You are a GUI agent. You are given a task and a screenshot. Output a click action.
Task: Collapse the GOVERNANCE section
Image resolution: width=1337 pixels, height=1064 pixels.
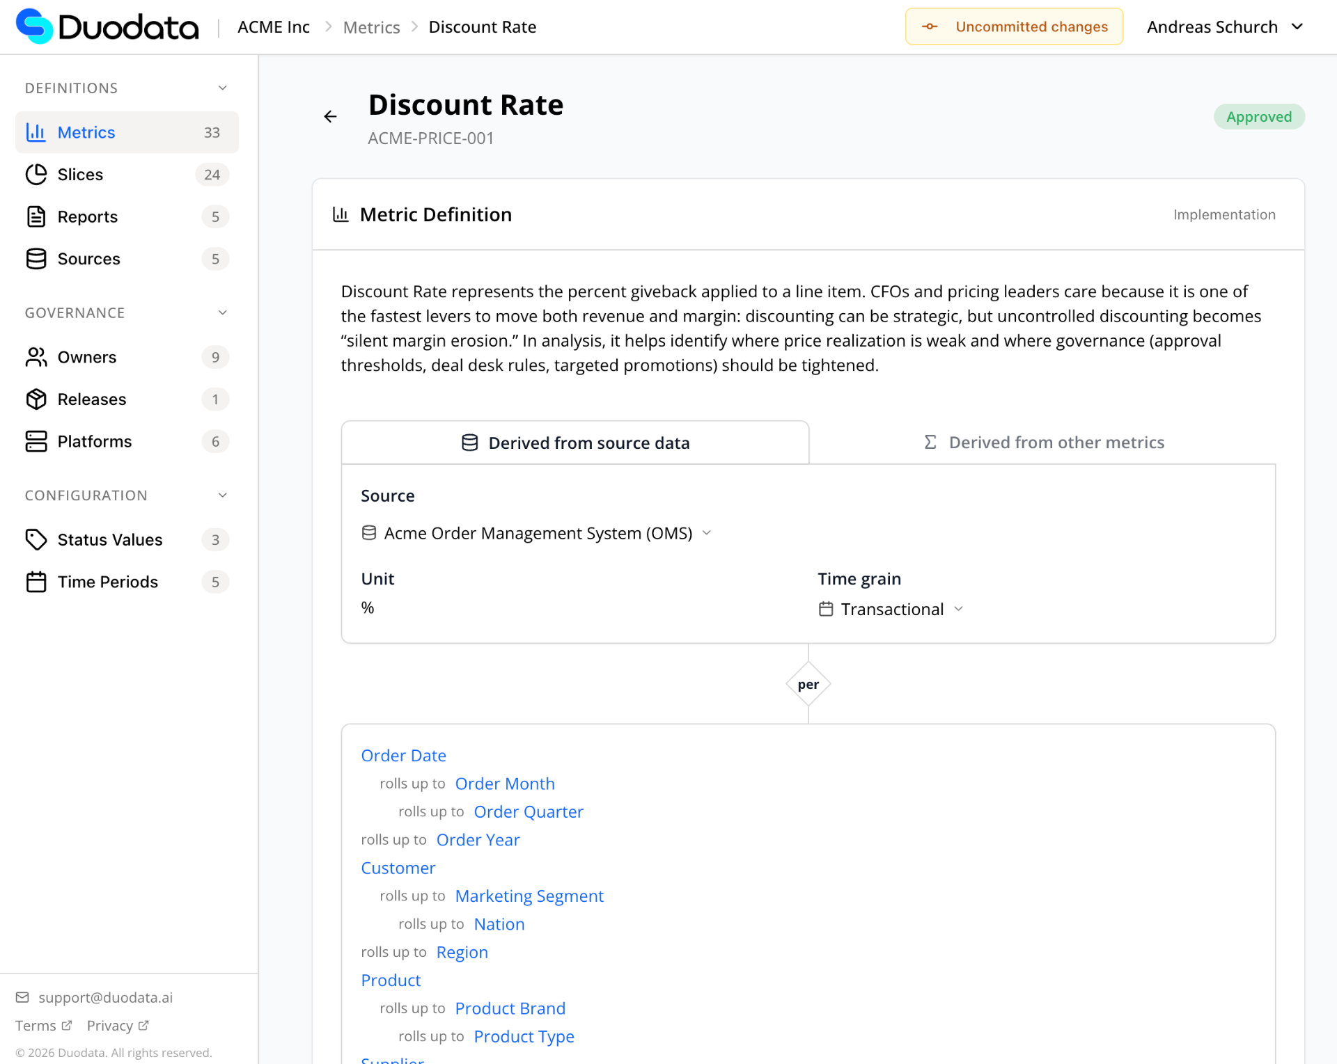pos(222,312)
